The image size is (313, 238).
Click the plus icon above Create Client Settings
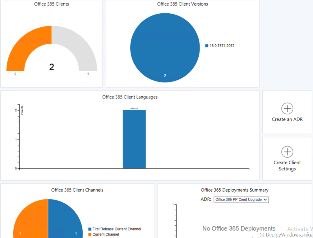[287, 152]
